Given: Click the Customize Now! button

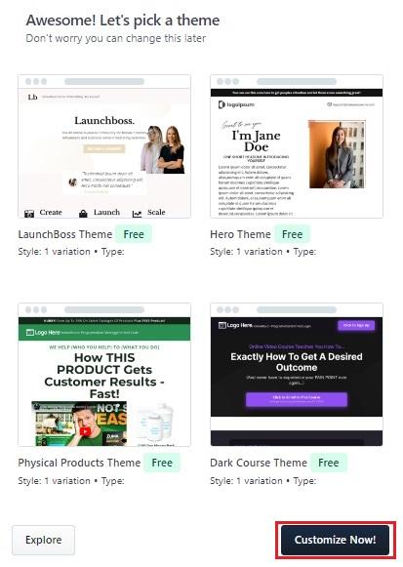Looking at the screenshot, I should click(335, 540).
